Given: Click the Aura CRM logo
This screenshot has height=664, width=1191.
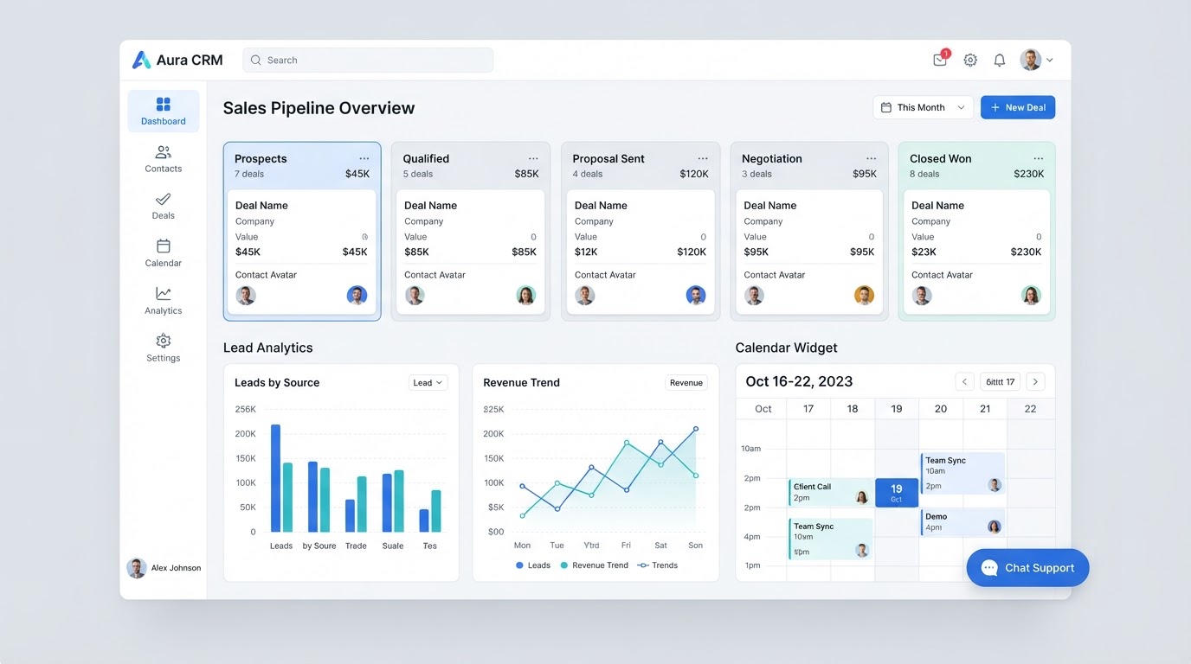Looking at the screenshot, I should (177, 60).
